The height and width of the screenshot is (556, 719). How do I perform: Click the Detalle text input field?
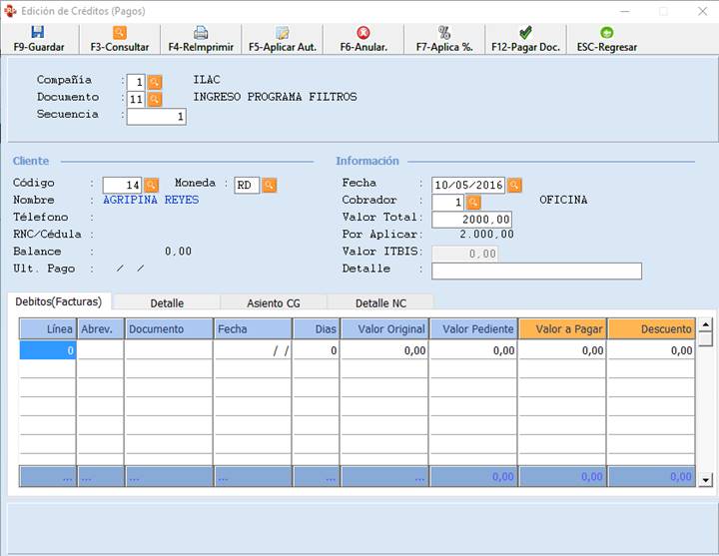pos(536,271)
